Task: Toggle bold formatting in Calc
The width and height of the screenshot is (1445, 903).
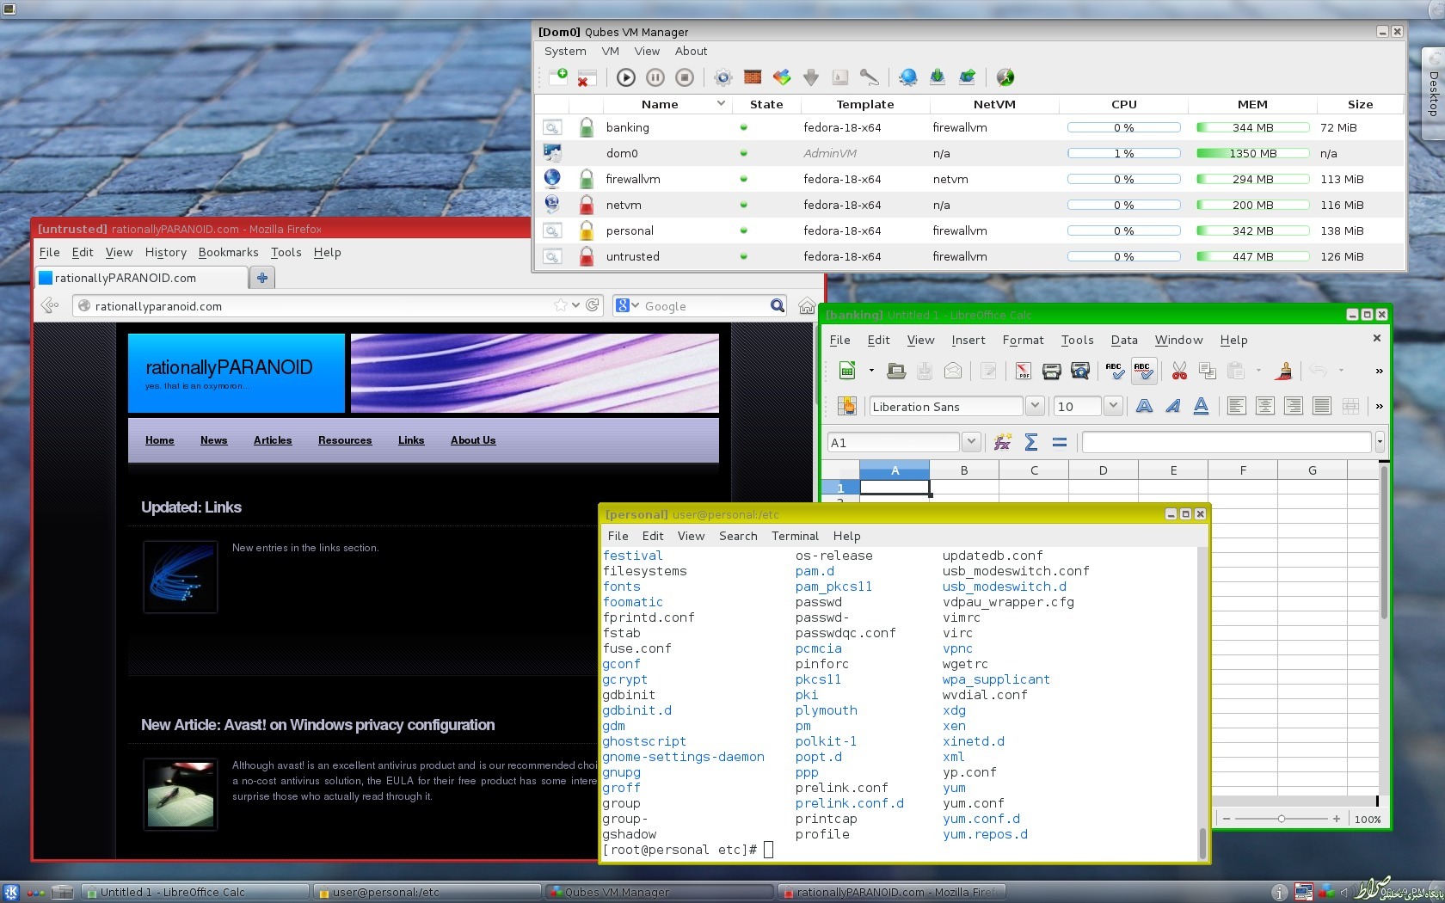Action: coord(1144,406)
